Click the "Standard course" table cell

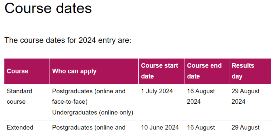pyautogui.click(x=20, y=96)
